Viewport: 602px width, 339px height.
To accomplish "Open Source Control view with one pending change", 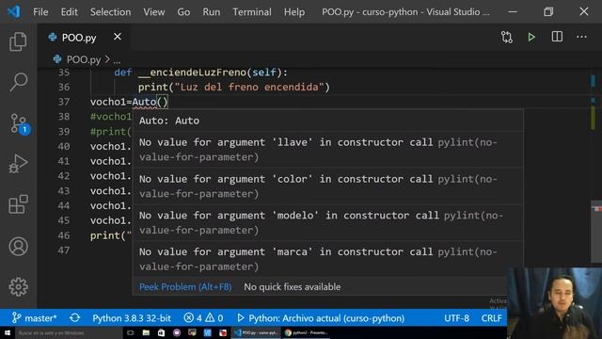I will tap(19, 123).
